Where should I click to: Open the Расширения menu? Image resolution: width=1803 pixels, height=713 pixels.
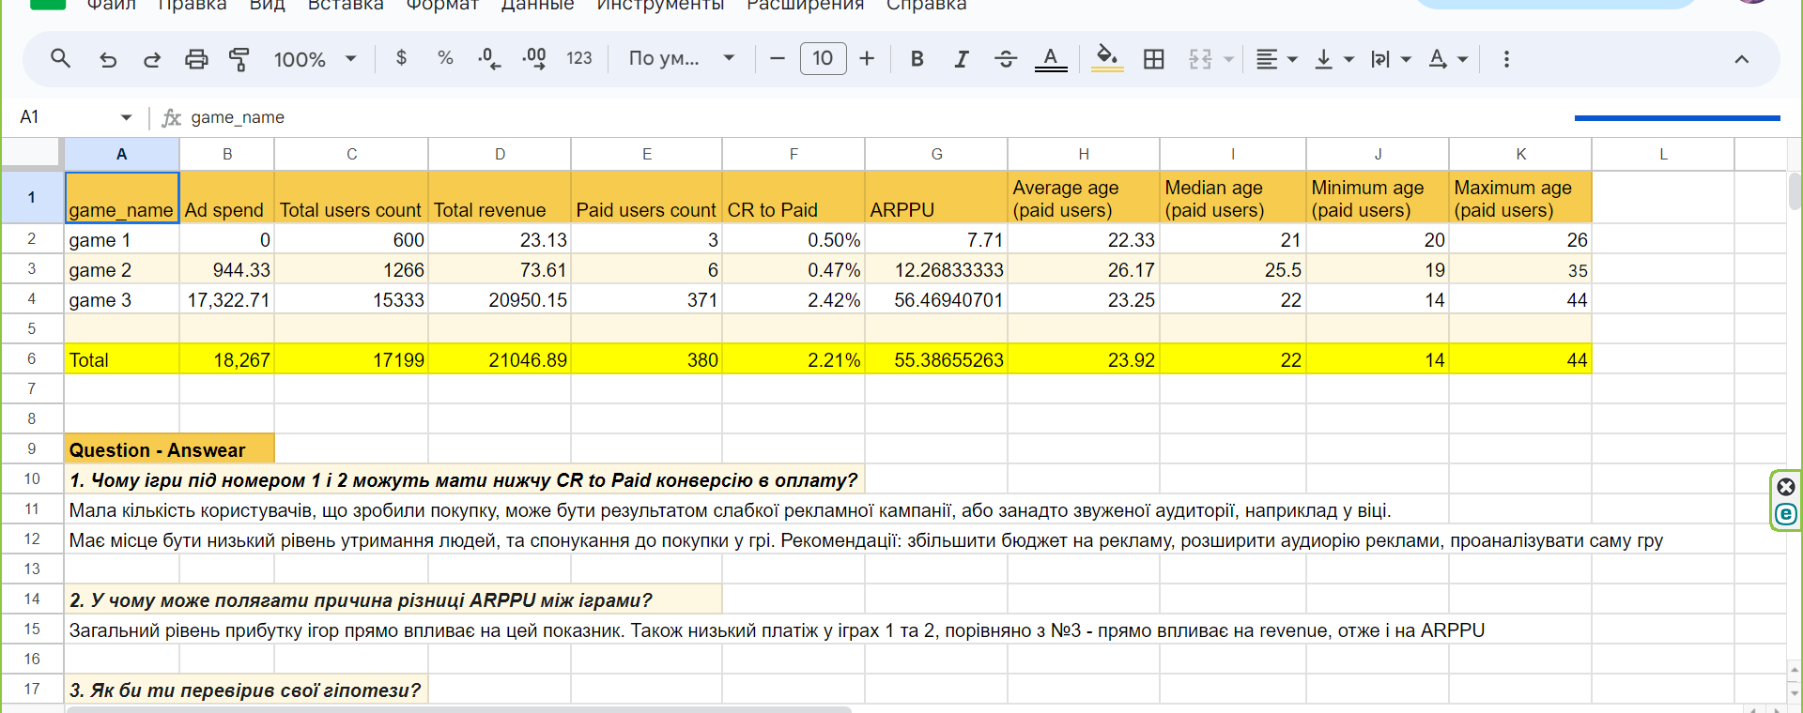805,5
